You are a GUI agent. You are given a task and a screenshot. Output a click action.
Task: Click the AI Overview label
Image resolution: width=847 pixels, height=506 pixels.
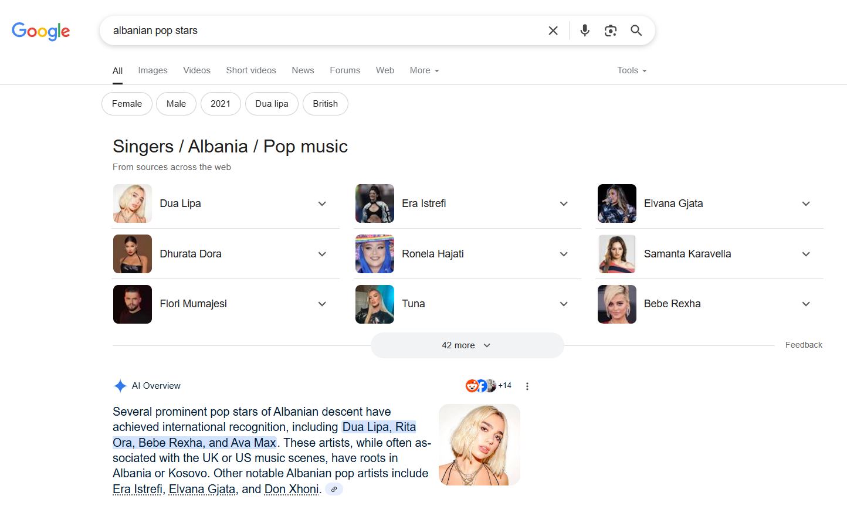(156, 386)
